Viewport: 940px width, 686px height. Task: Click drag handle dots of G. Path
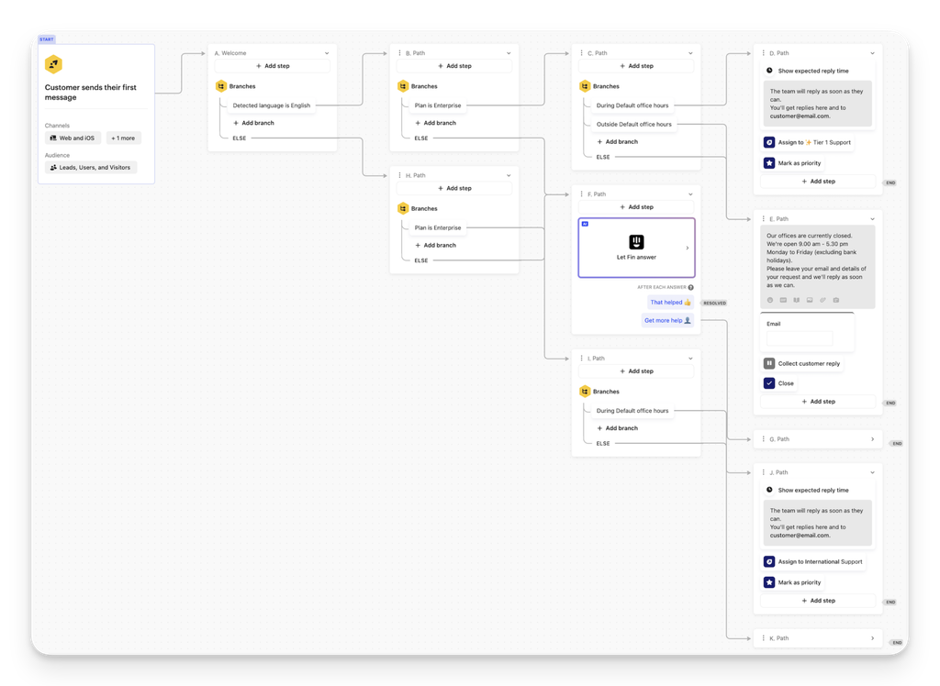[x=763, y=439]
